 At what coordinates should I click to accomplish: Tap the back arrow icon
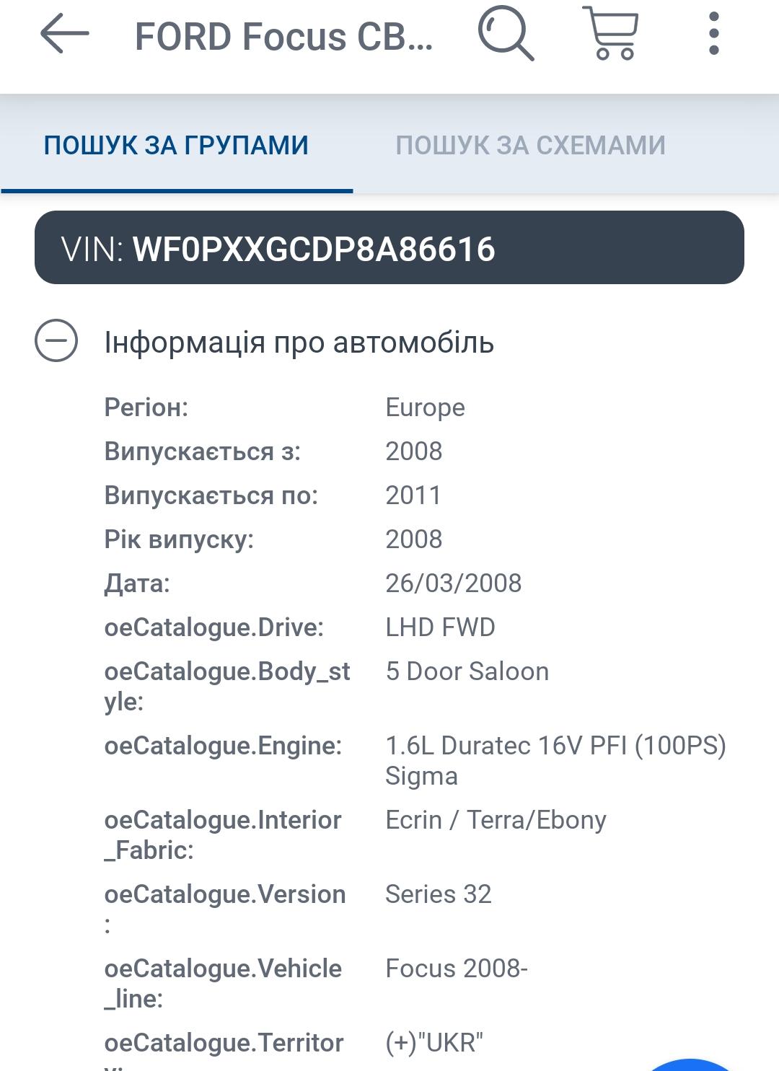tap(64, 34)
